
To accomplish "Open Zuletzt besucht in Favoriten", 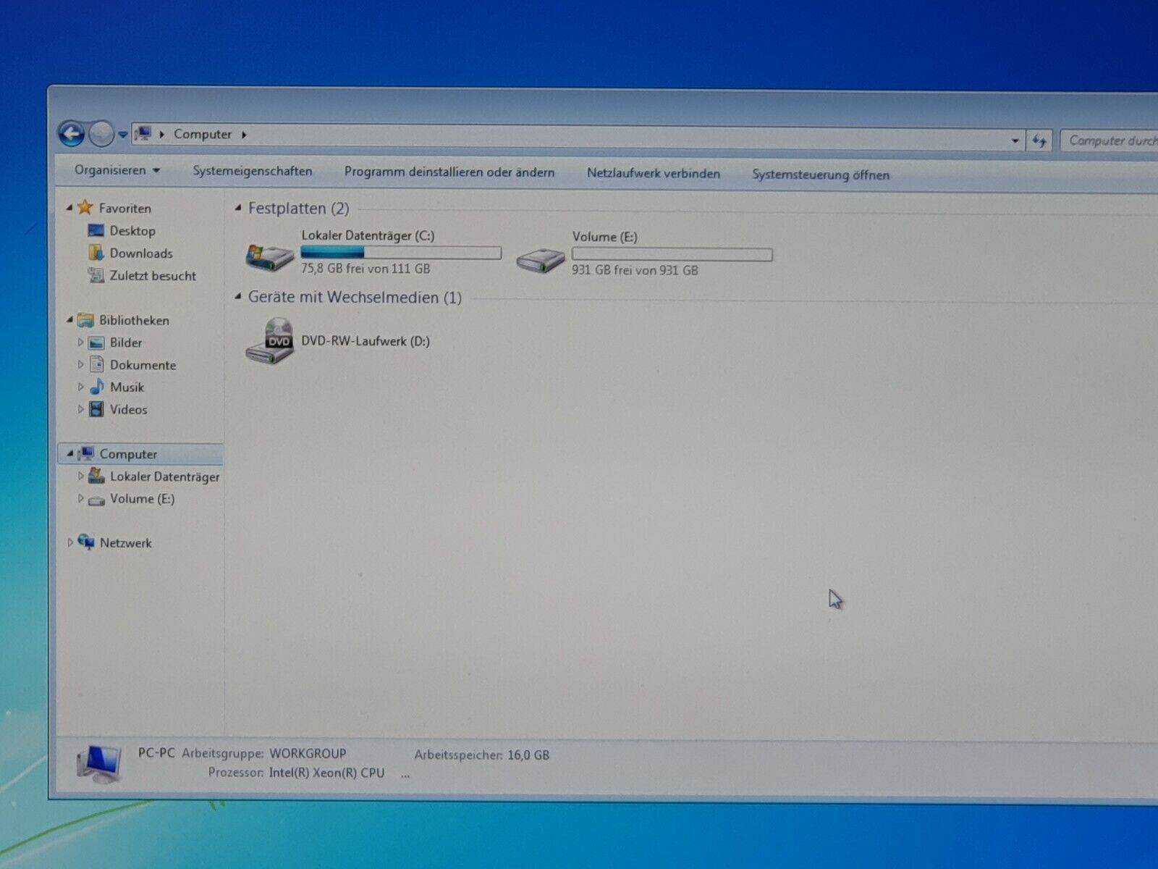I will click(152, 276).
